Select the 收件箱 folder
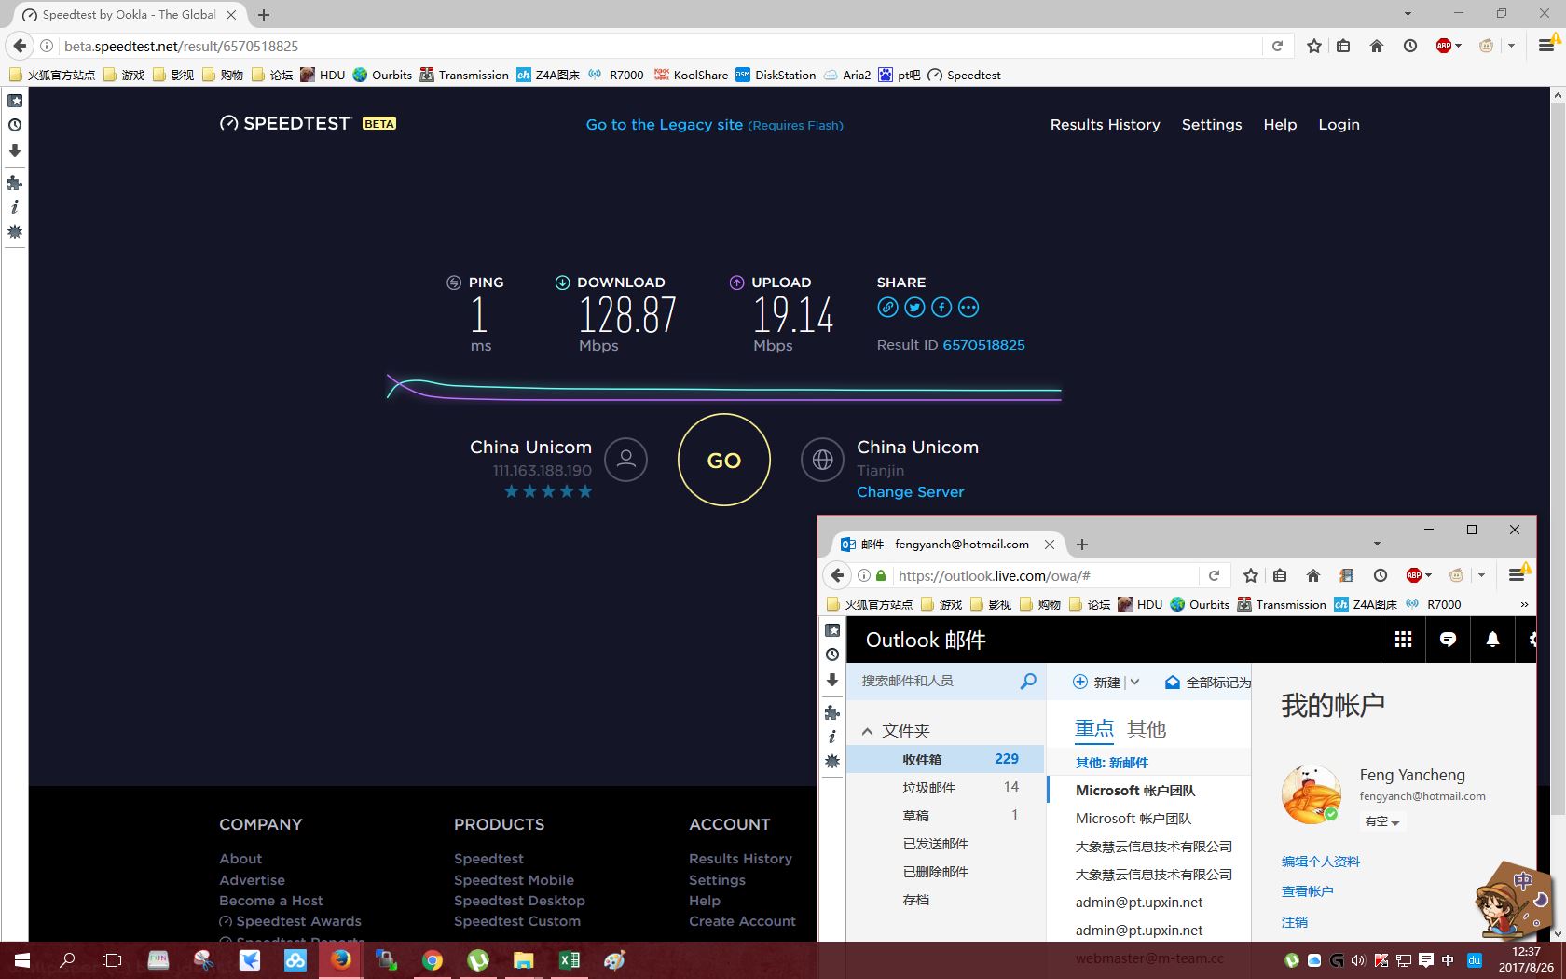The height and width of the screenshot is (979, 1566). coord(945,759)
